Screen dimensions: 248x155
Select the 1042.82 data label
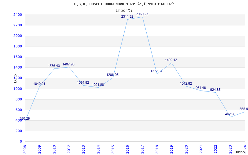pyautogui.click(x=186, y=83)
